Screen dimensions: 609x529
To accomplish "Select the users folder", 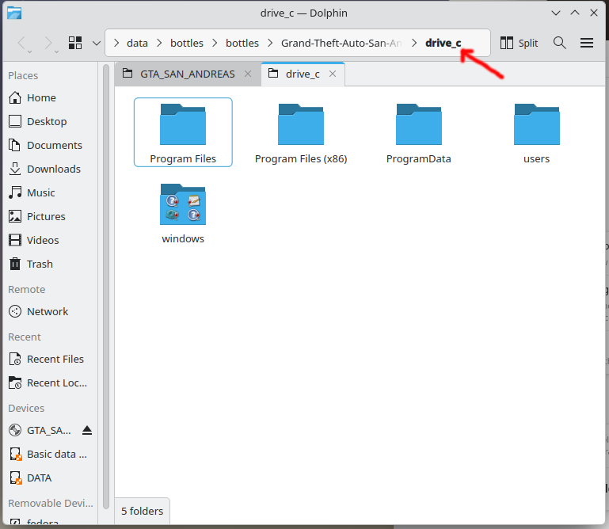I will click(x=537, y=132).
